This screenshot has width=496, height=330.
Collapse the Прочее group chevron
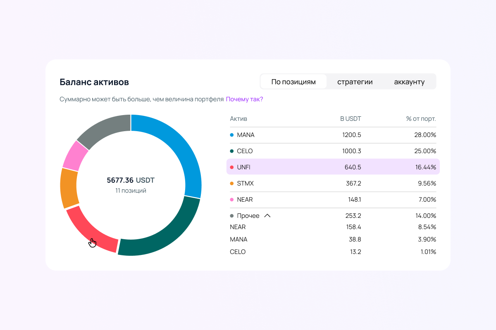267,216
